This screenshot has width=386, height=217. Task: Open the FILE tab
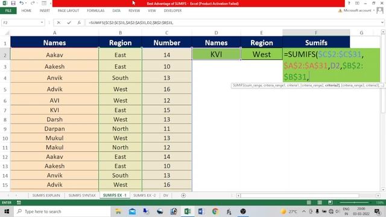pyautogui.click(x=8, y=11)
